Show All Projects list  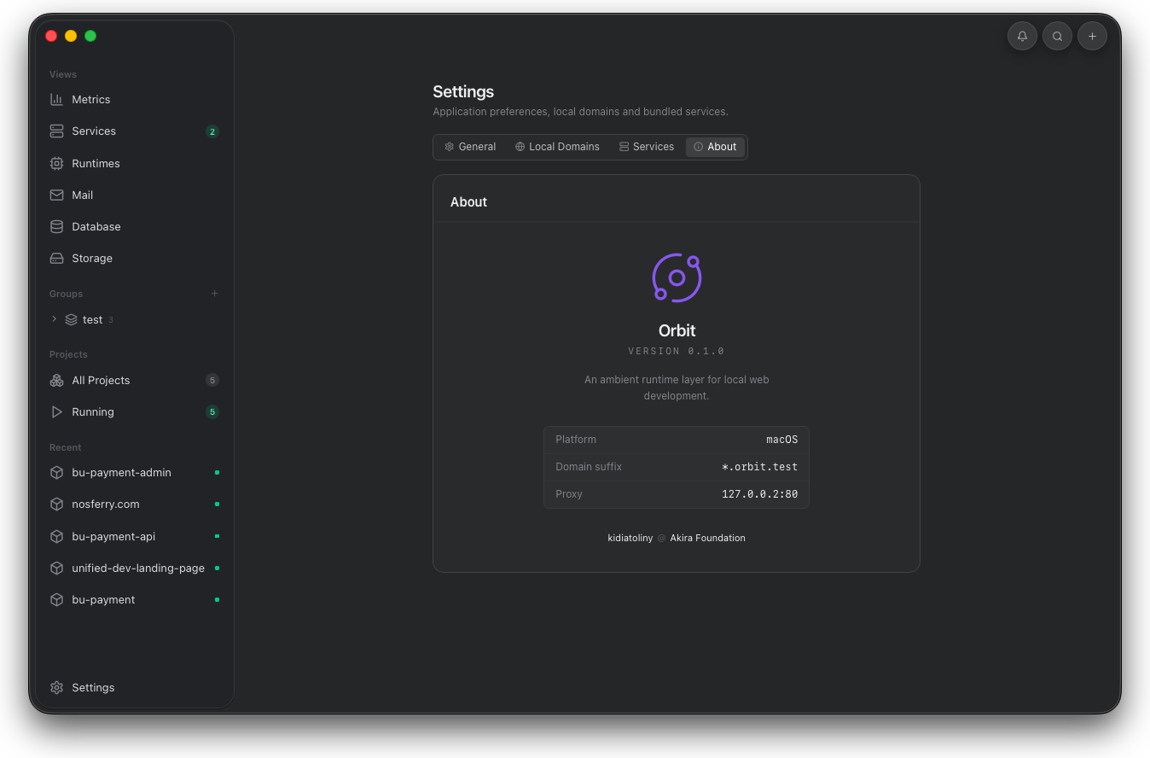pyautogui.click(x=134, y=380)
